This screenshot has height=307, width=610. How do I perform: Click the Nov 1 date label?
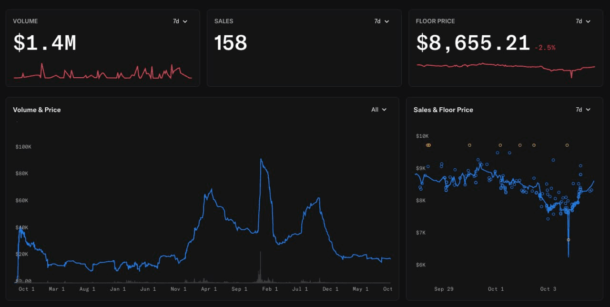[x=179, y=289]
